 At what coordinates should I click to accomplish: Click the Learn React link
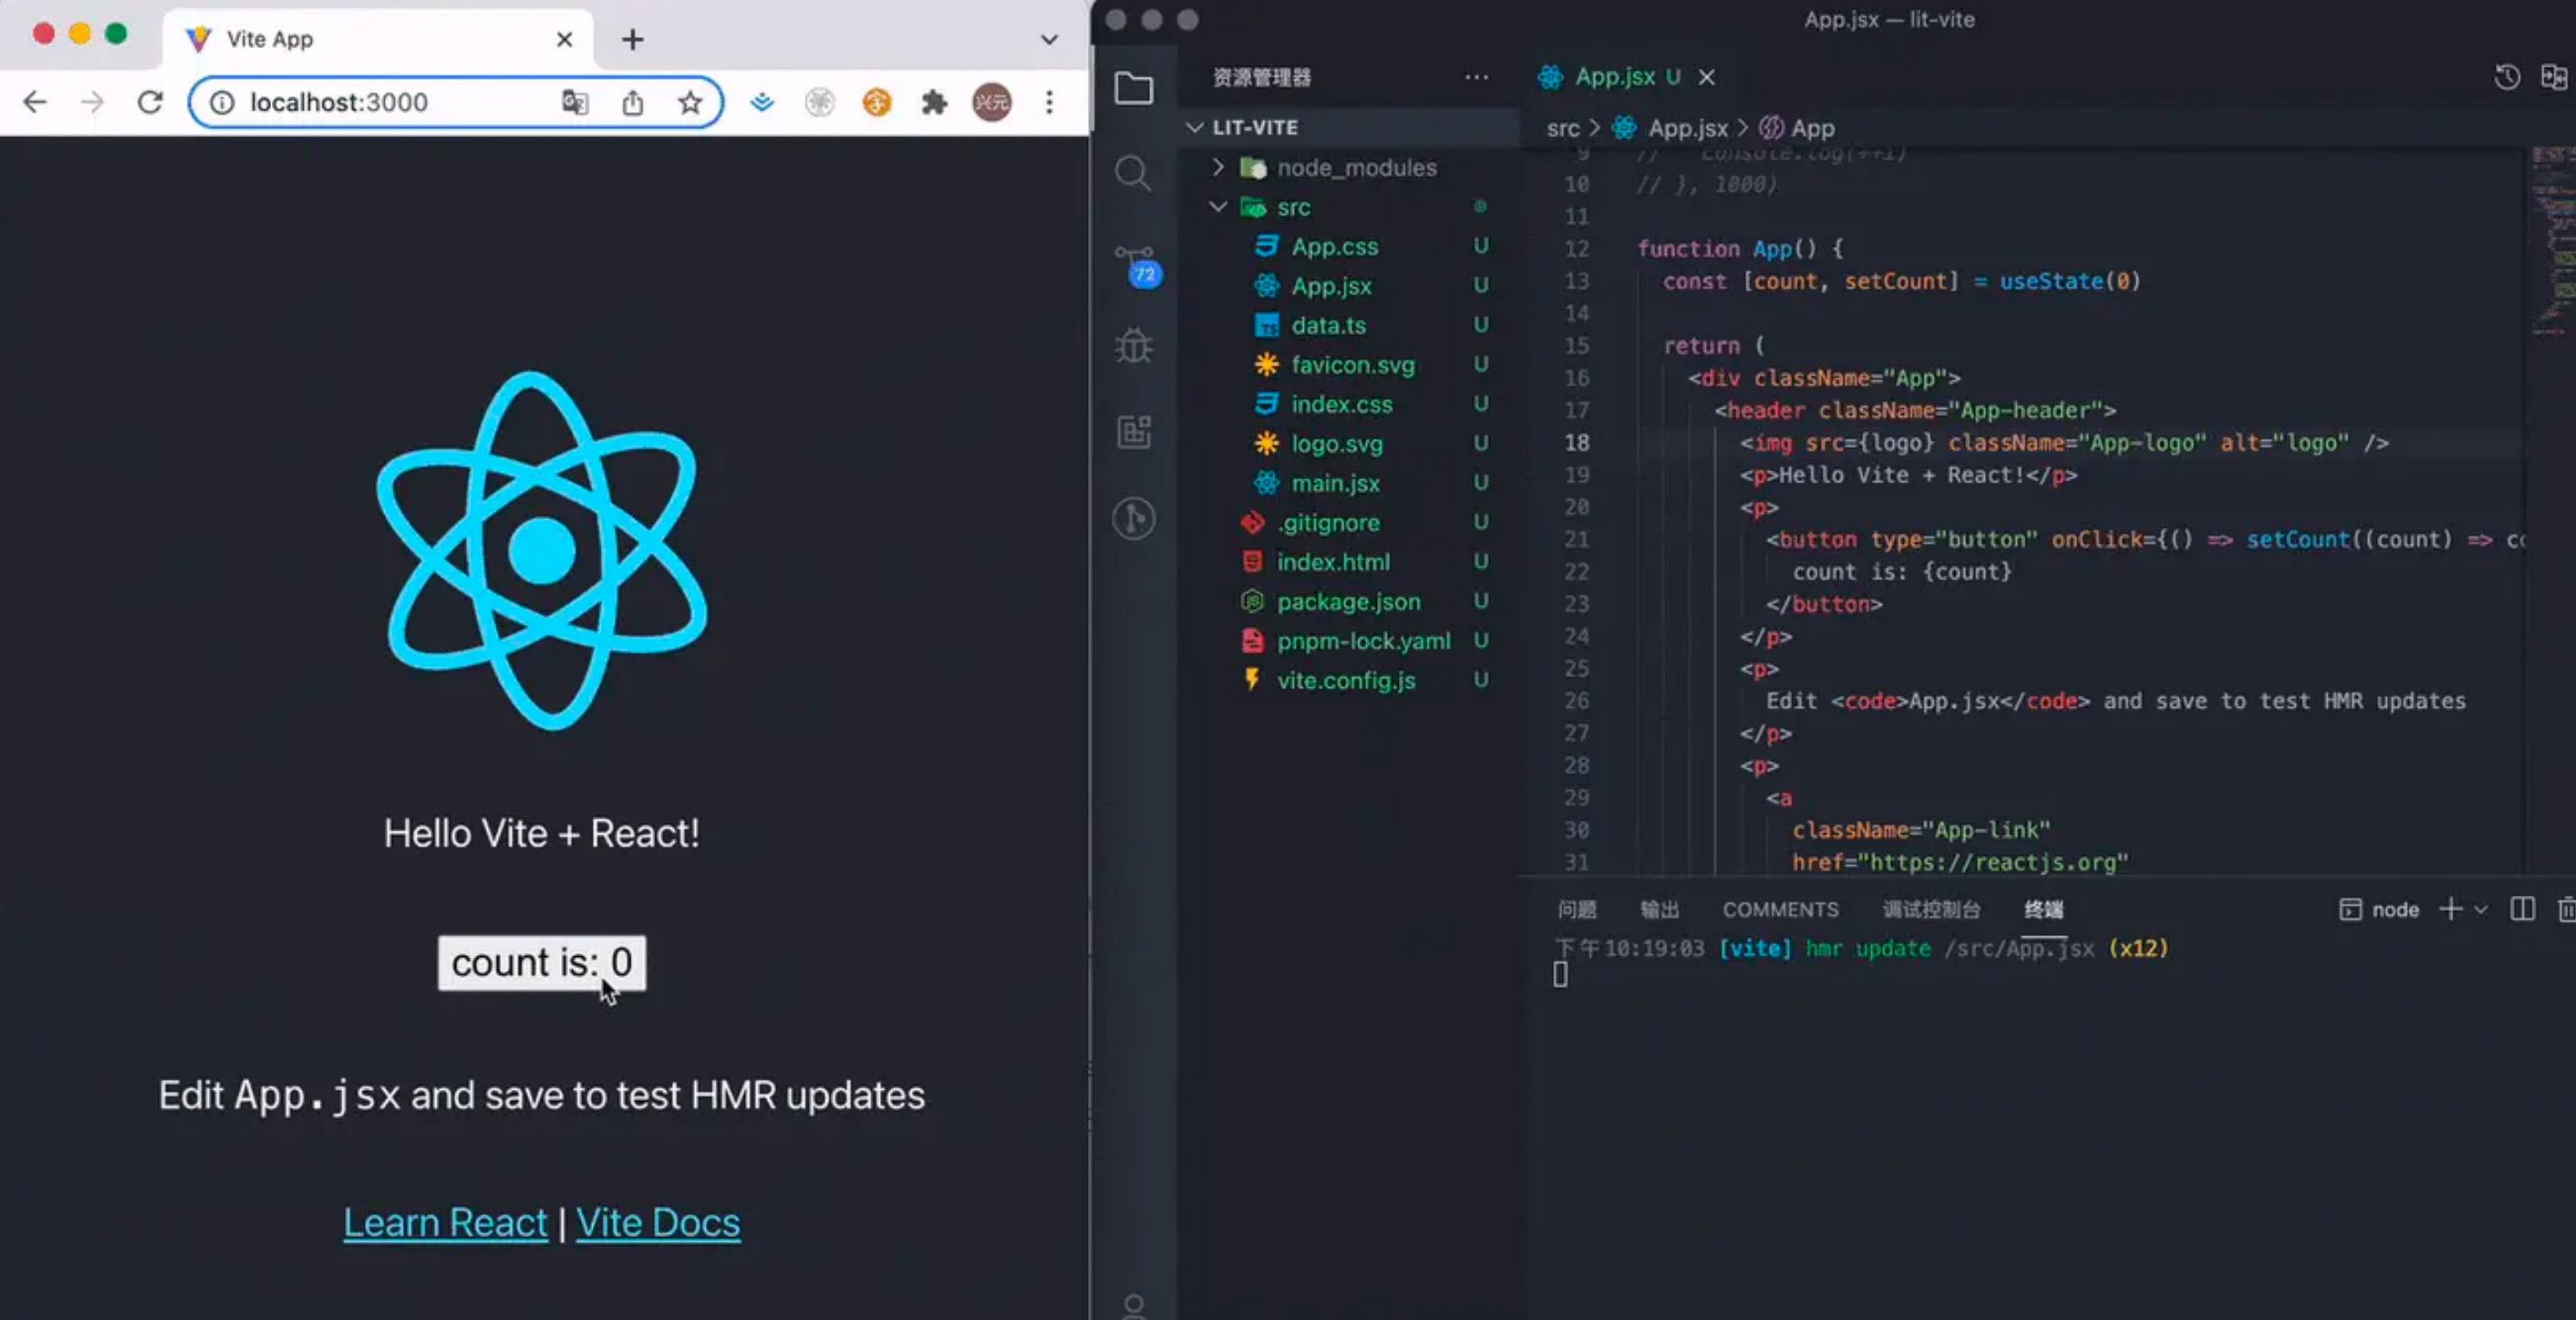click(445, 1221)
